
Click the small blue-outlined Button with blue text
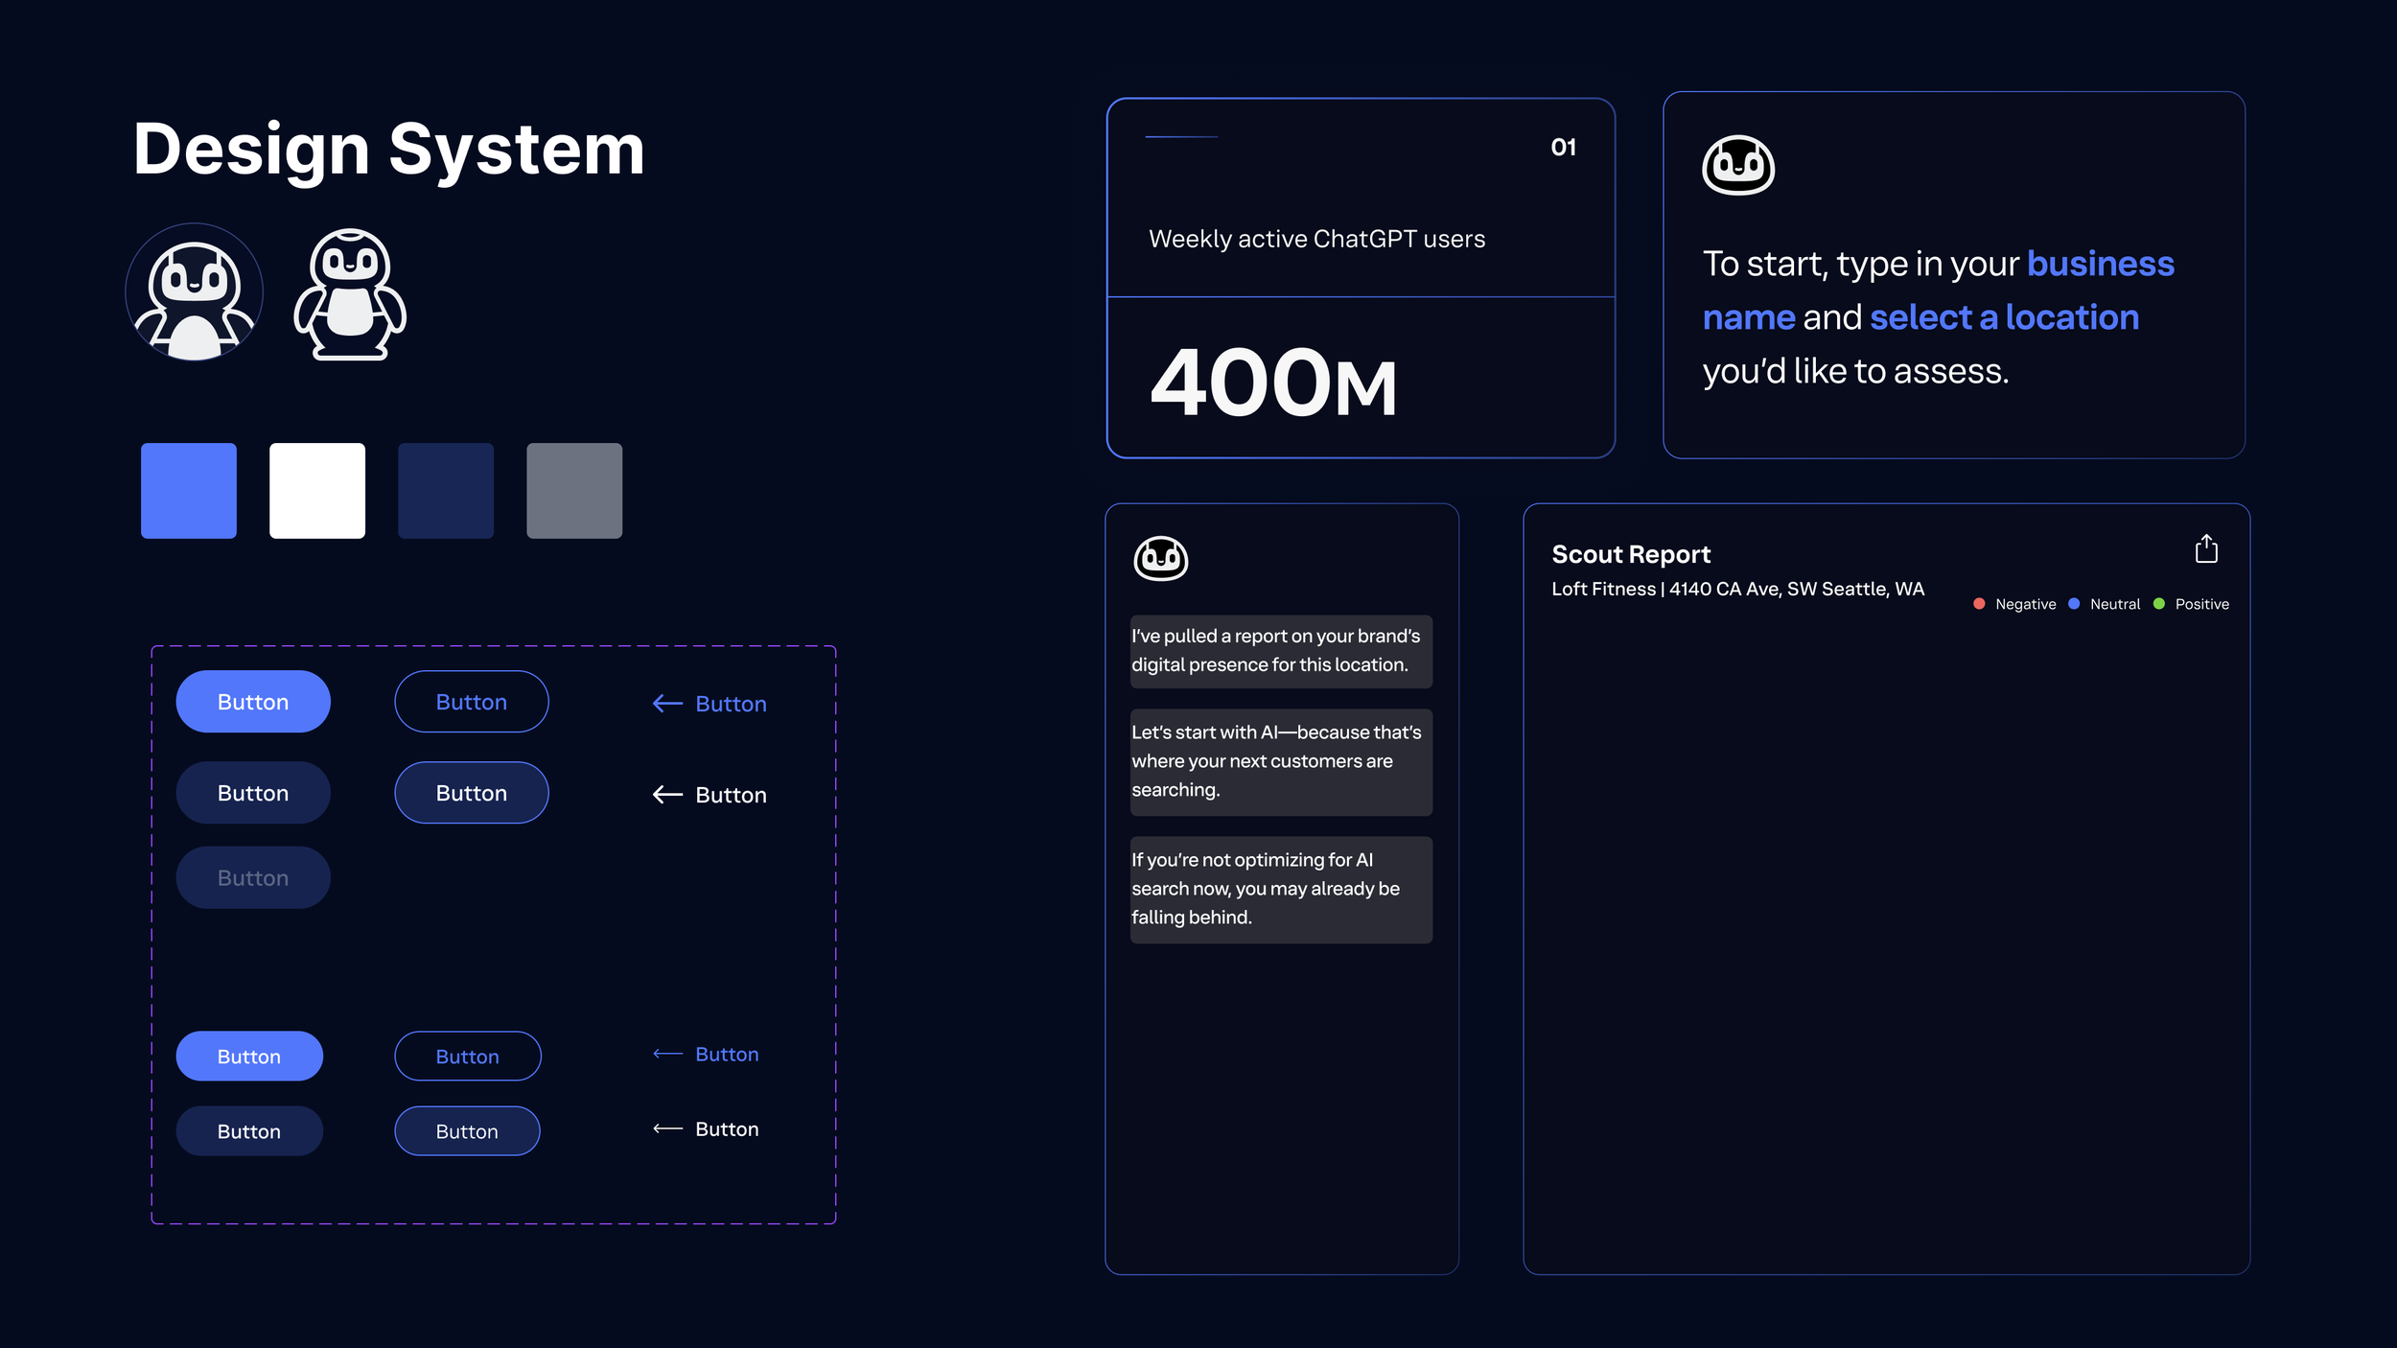pyautogui.click(x=468, y=1057)
